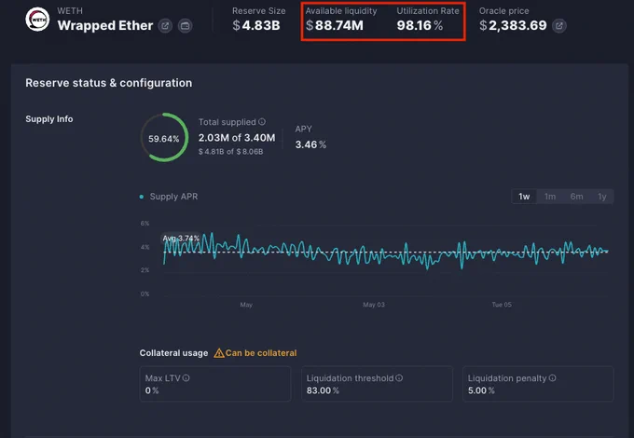Click the Max LTV 0% card
Image resolution: width=634 pixels, height=438 pixels.
(215, 384)
